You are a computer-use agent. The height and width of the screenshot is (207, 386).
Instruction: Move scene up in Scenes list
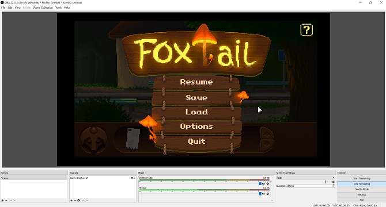[x=11, y=200]
